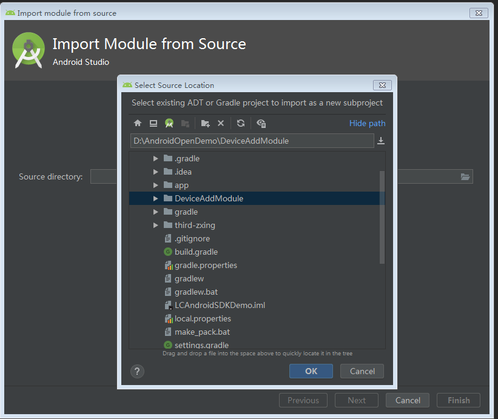This screenshot has width=498, height=419.
Task: Click the Hide path link
Action: (x=367, y=123)
